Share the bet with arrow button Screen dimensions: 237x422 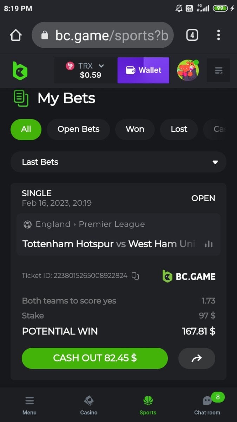pyautogui.click(x=197, y=358)
